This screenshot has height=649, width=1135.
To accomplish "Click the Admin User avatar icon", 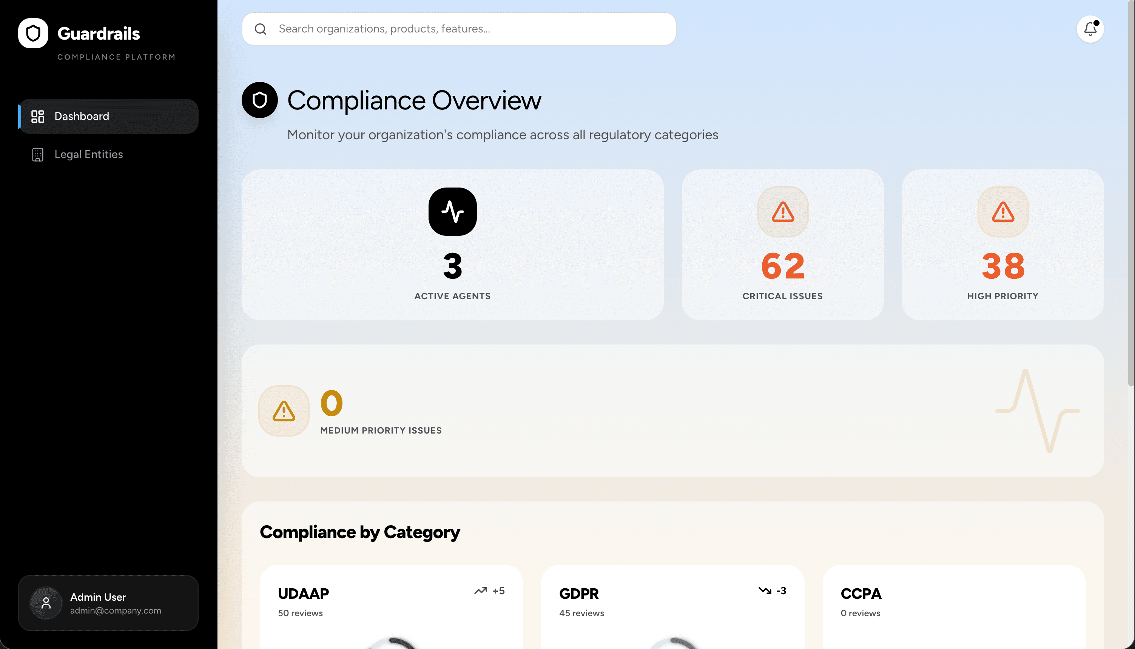I will 46,603.
